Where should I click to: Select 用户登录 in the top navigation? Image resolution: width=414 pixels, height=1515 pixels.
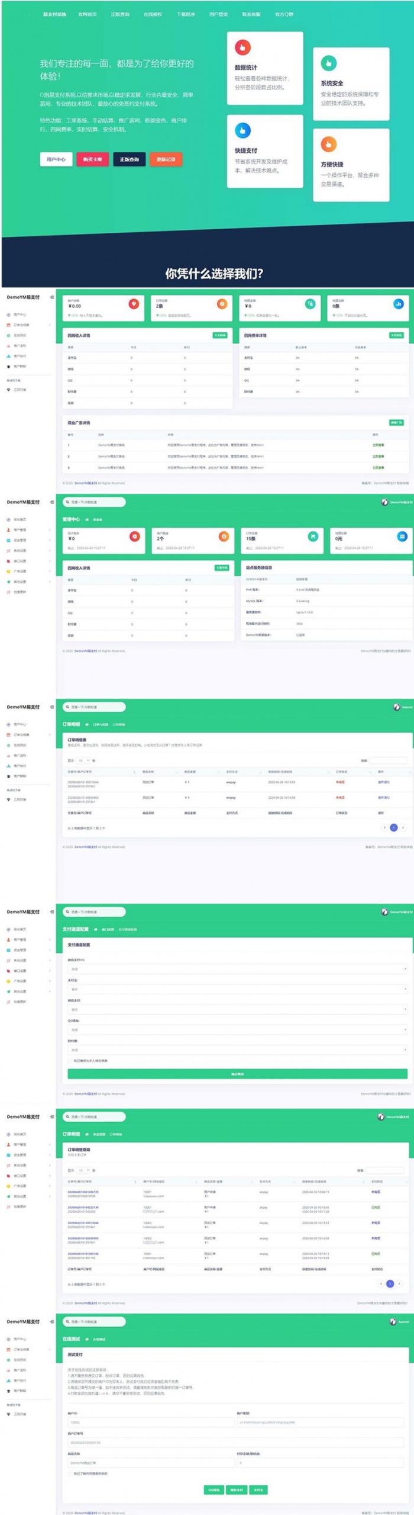(x=218, y=14)
